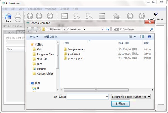Select the printsupport folder
This screenshot has width=168, height=113.
click(74, 58)
